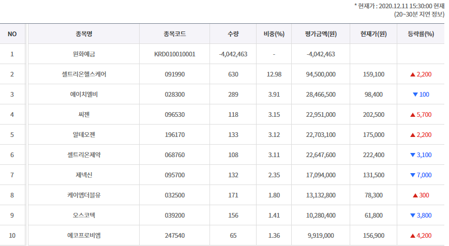
Task: Click stock code 196170
Action: tap(175, 135)
